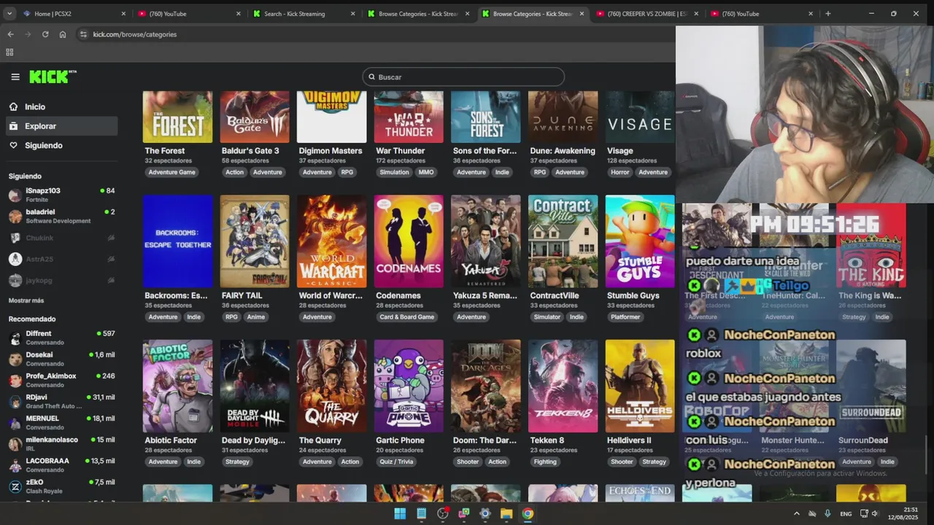Open the Profe_Akimbox recommended channel
The width and height of the screenshot is (934, 525).
(61, 380)
